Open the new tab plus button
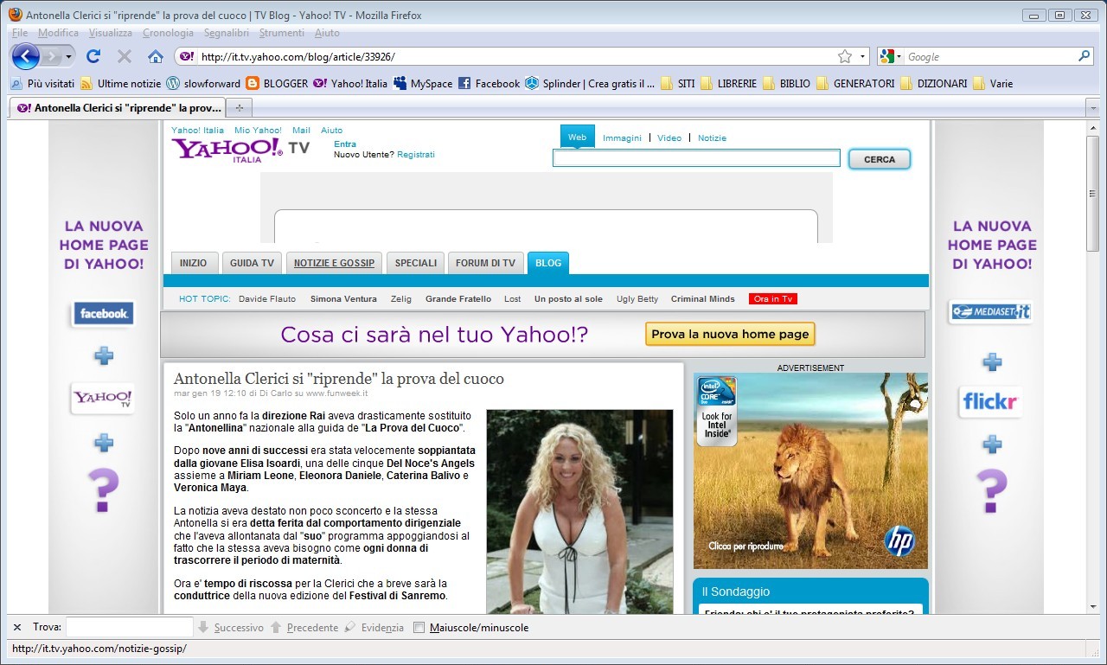The width and height of the screenshot is (1107, 665). [240, 108]
